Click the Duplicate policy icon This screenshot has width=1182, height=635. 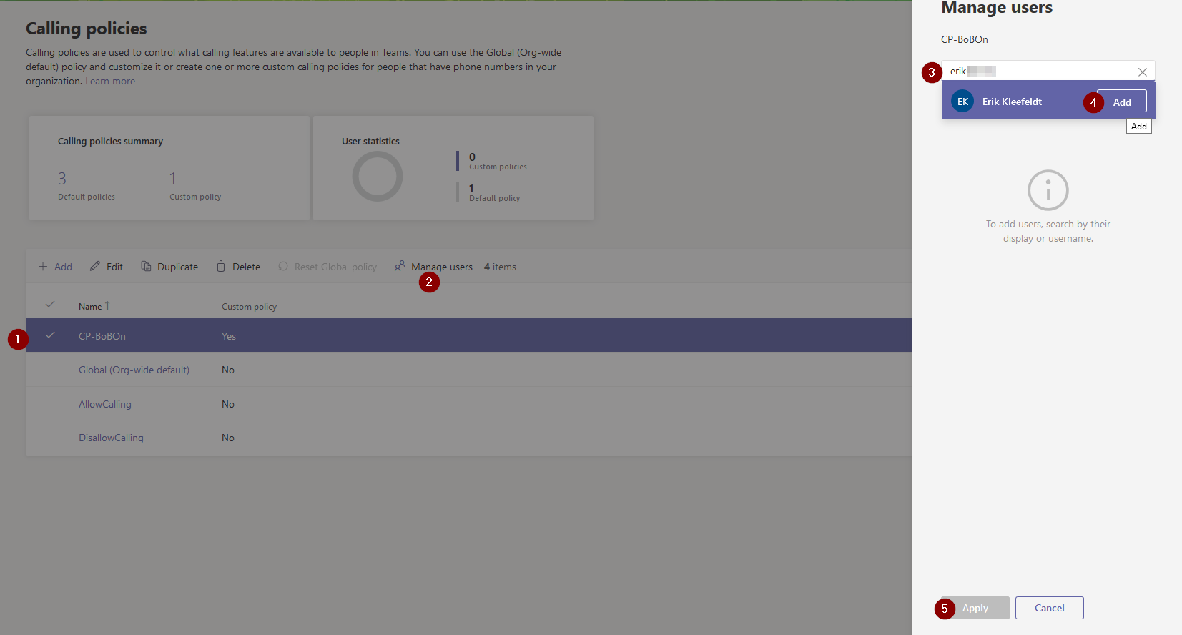coord(146,267)
